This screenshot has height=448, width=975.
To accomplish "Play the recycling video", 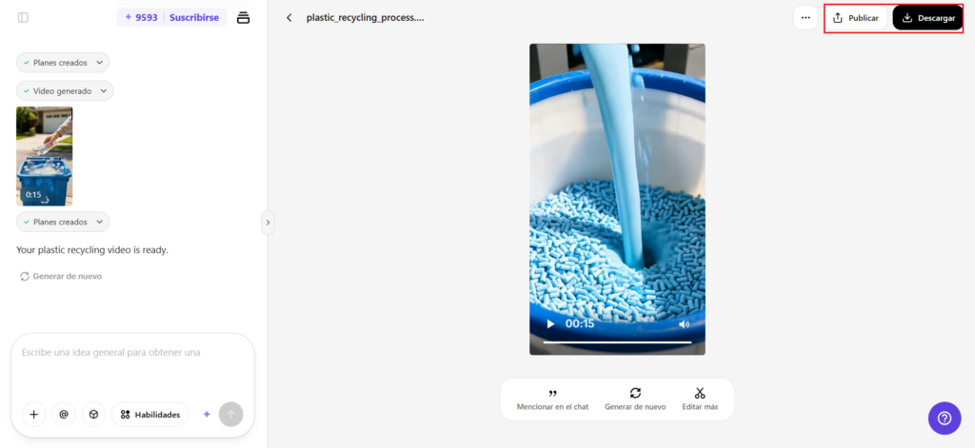I will pos(550,324).
